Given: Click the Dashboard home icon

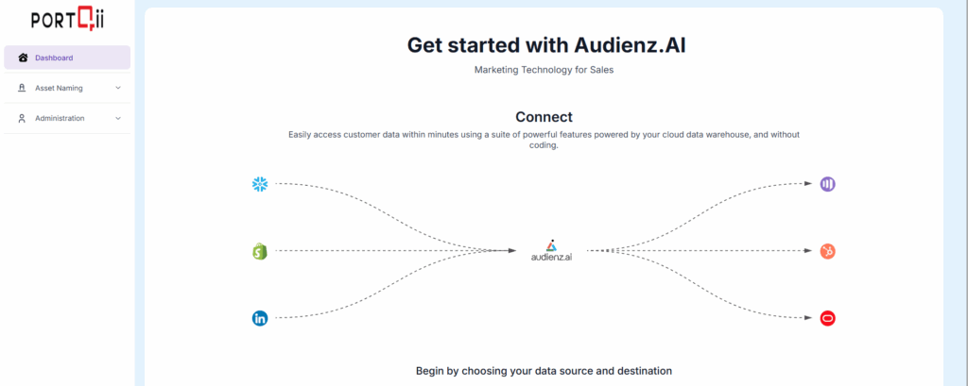Looking at the screenshot, I should (24, 58).
